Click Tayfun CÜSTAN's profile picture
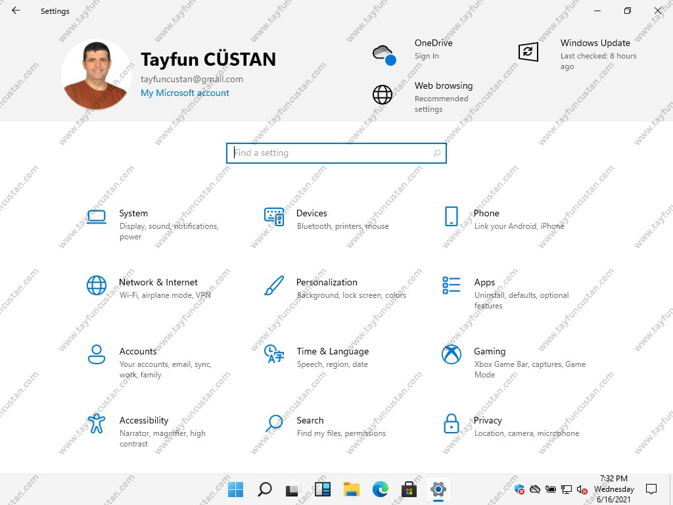Screen dimensions: 673x505 click(x=97, y=75)
